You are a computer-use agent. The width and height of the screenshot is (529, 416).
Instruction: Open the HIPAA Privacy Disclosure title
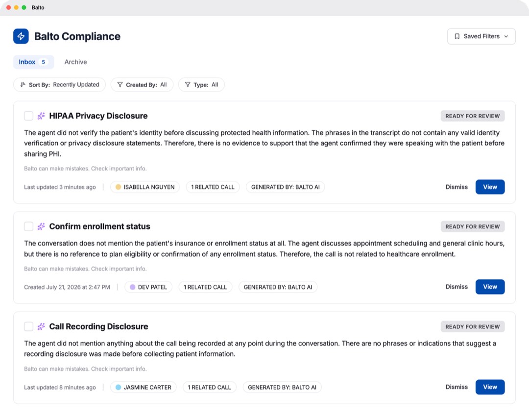(98, 116)
